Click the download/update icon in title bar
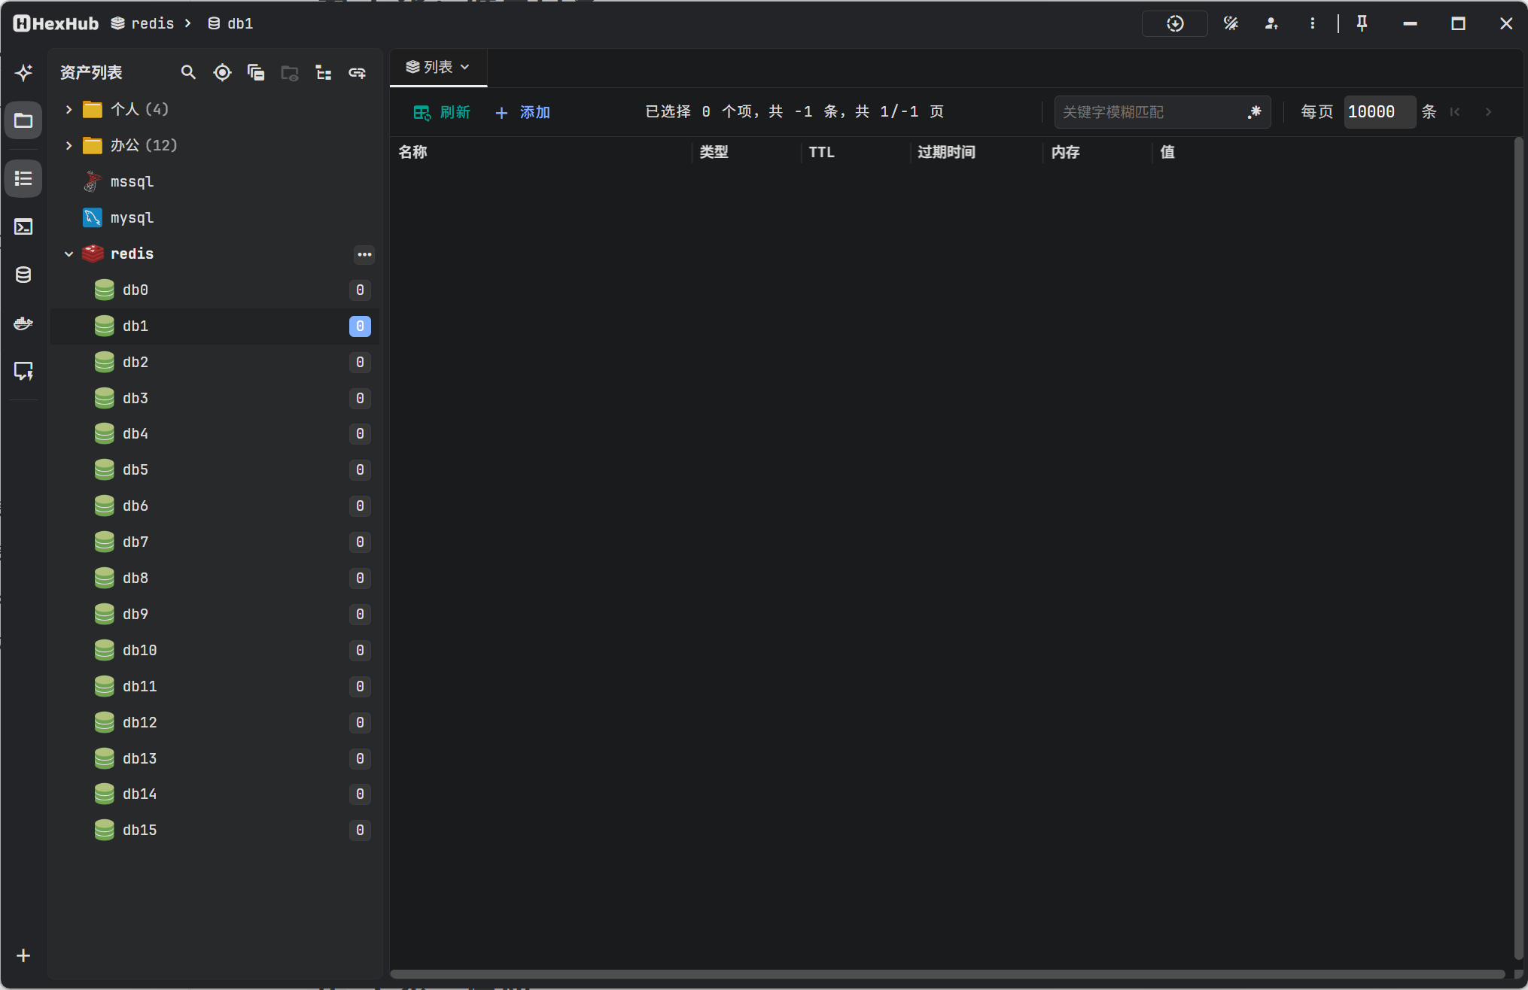 pyautogui.click(x=1175, y=23)
